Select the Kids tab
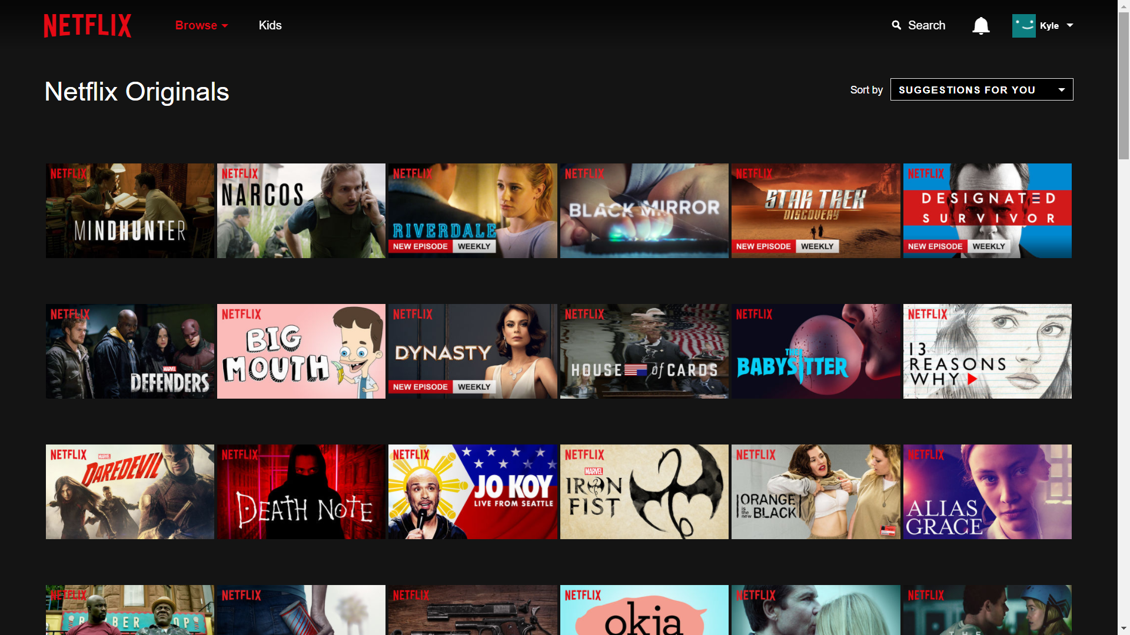 (270, 25)
